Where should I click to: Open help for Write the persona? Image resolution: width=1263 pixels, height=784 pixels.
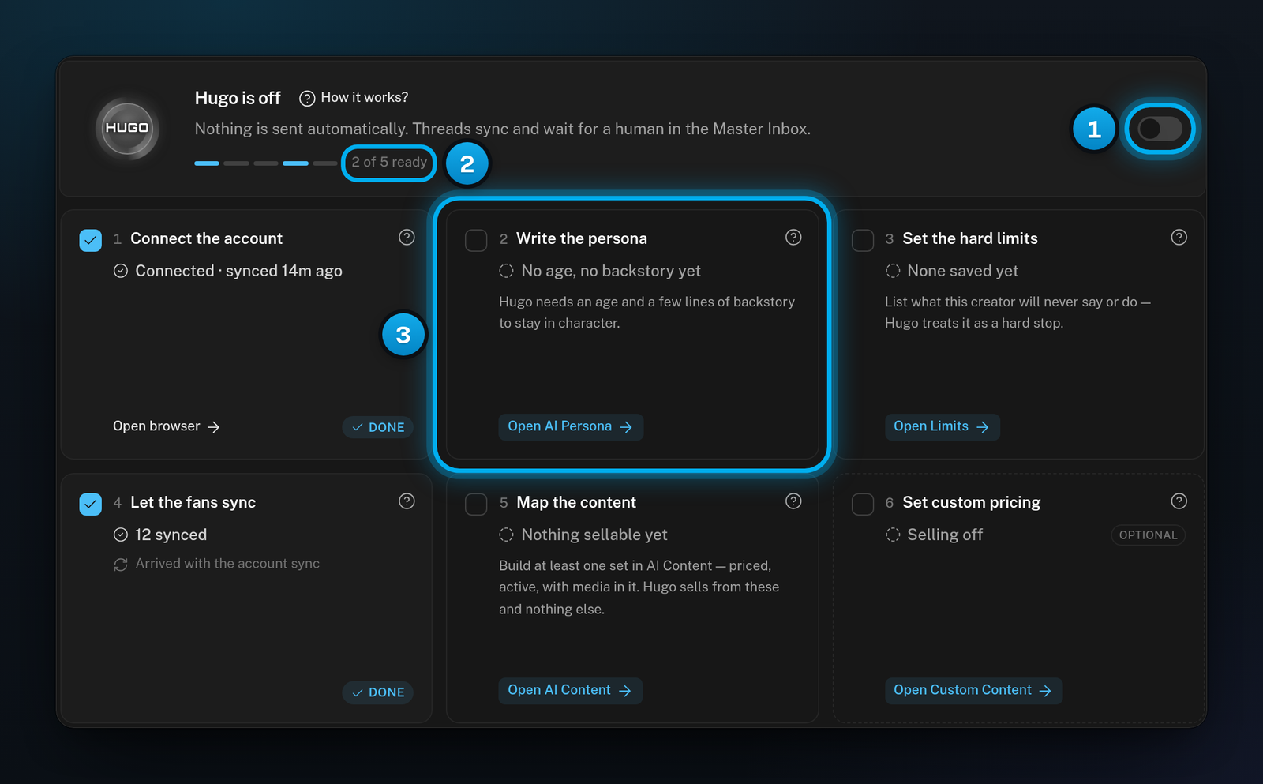(x=793, y=237)
